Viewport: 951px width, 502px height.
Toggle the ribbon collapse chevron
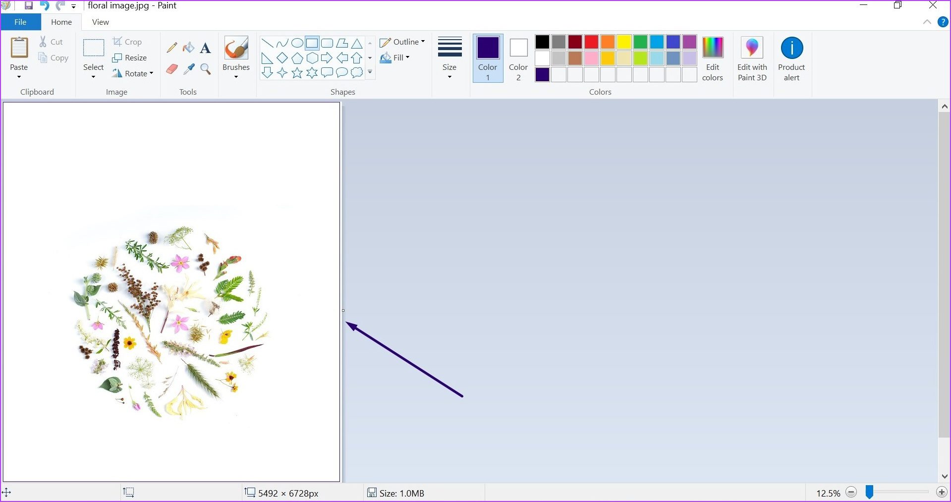[x=927, y=22]
